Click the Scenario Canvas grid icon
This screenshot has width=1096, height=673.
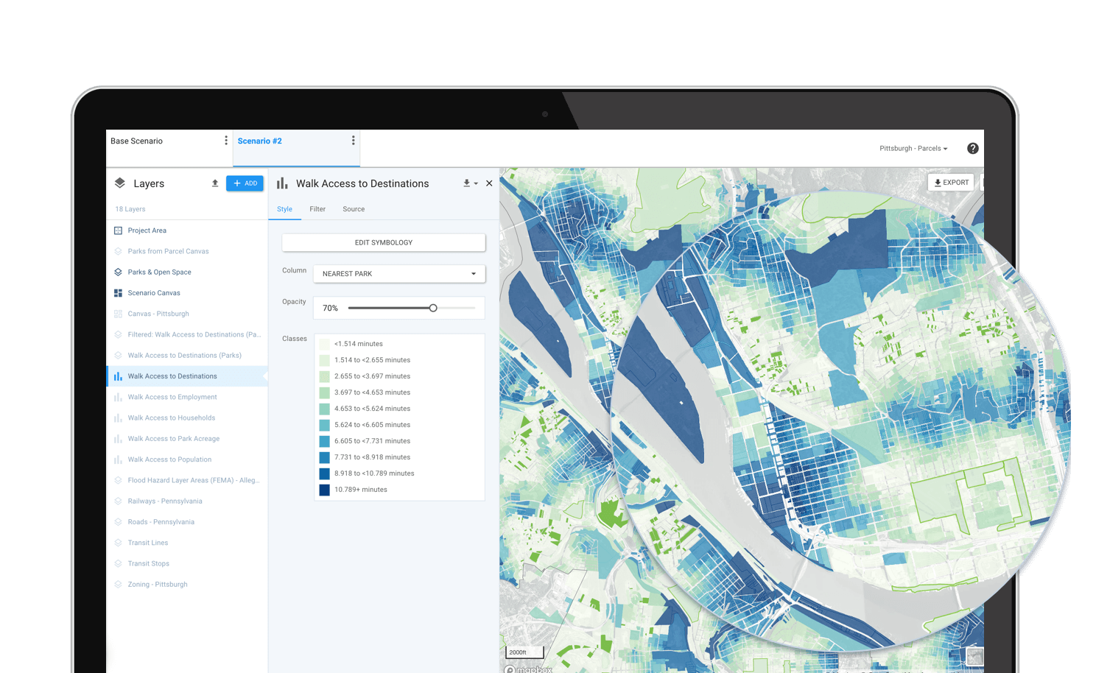click(x=119, y=292)
